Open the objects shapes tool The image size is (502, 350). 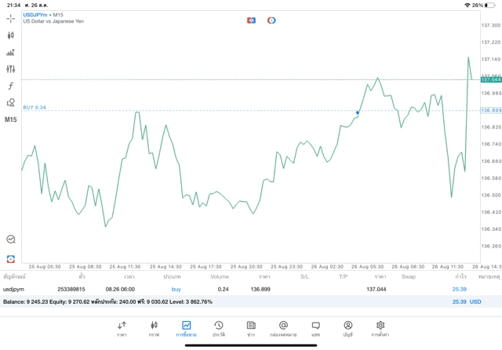(10, 103)
